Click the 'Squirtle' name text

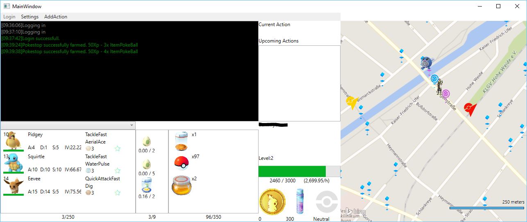pyautogui.click(x=36, y=157)
